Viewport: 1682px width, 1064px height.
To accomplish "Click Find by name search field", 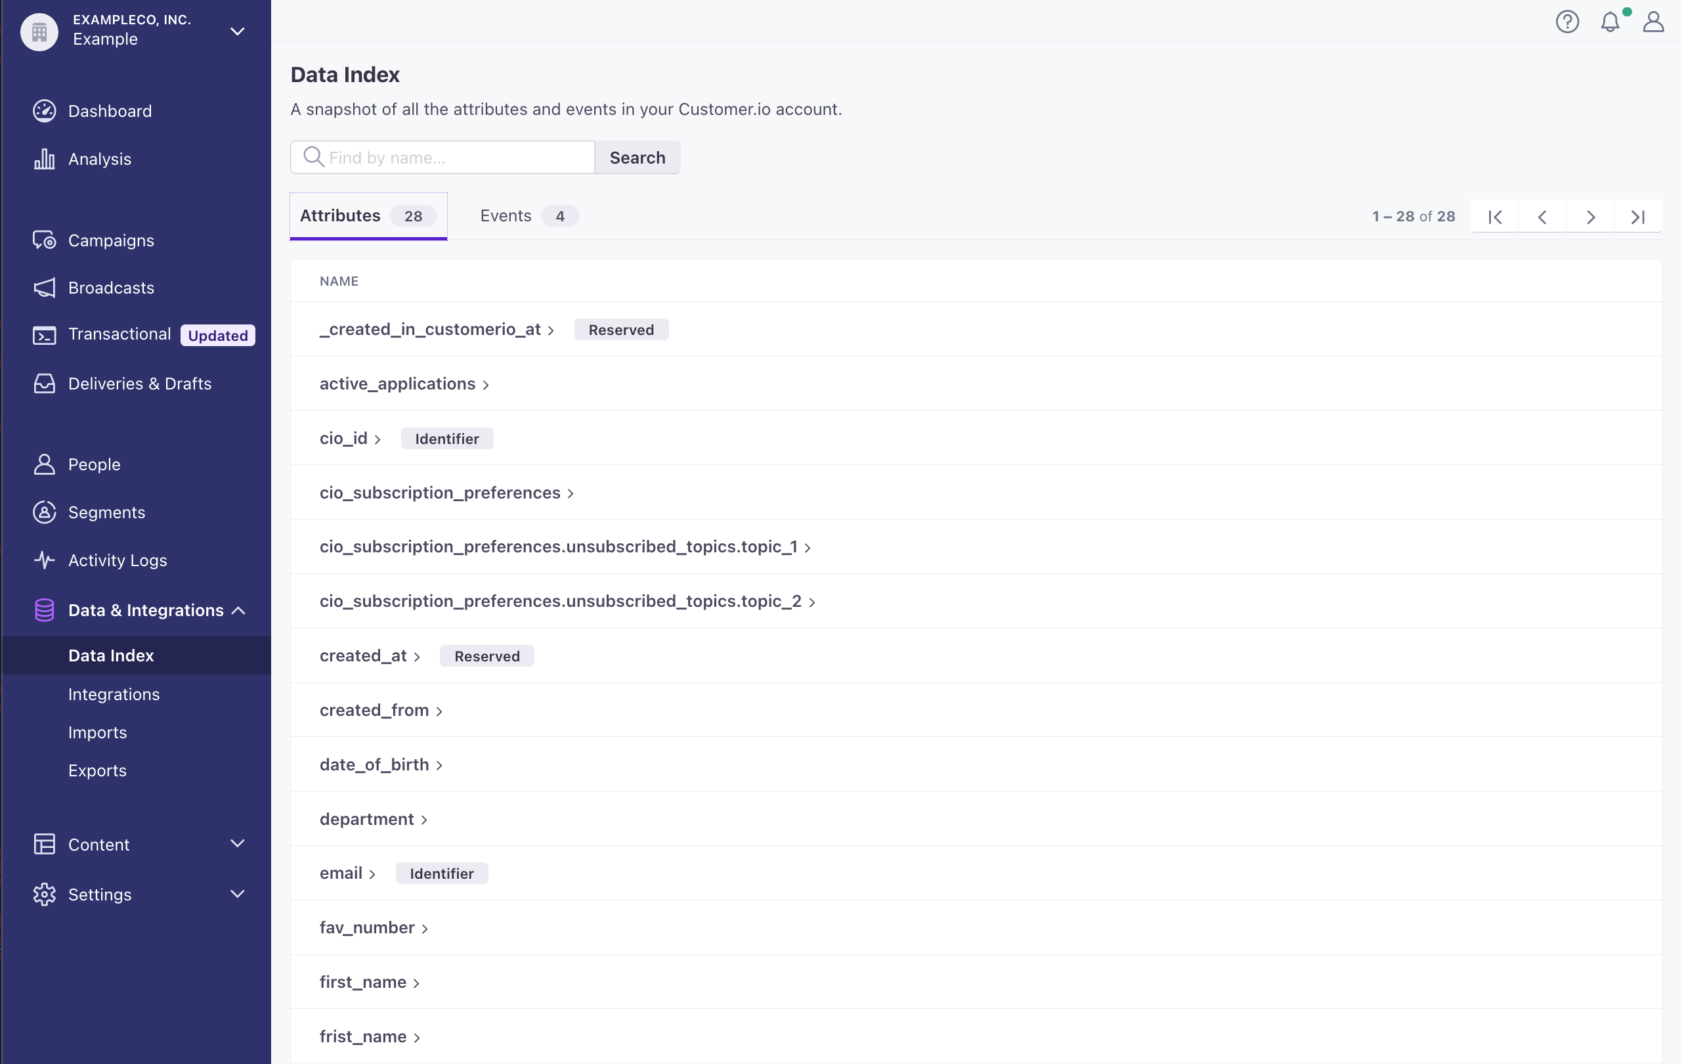I will (442, 157).
